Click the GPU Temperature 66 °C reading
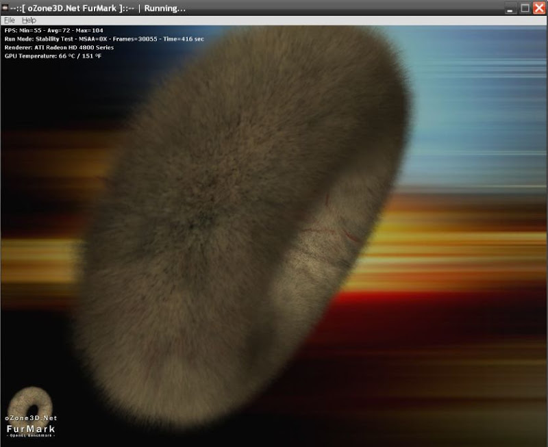The width and height of the screenshot is (548, 447). (x=53, y=56)
